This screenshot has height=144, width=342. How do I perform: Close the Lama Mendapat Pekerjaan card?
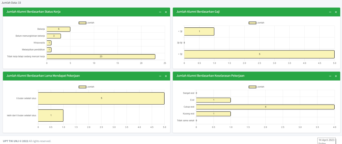166,76
